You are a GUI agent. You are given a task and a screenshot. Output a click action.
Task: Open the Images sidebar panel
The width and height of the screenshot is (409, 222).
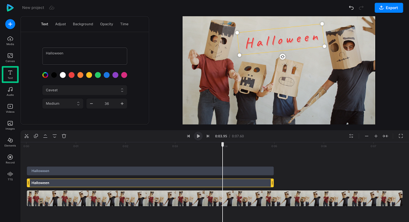pyautogui.click(x=10, y=125)
